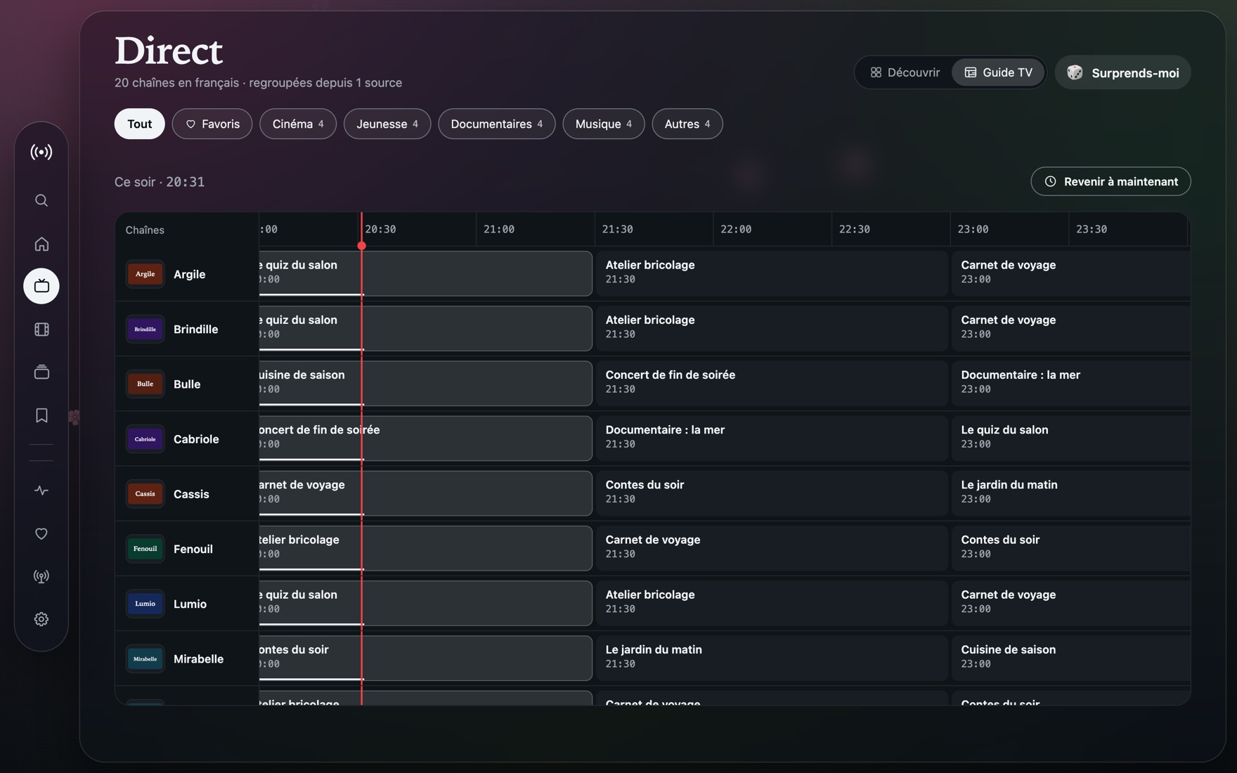Filter channels by Jeunesse
Screen dimensions: 1237x773
coord(387,124)
